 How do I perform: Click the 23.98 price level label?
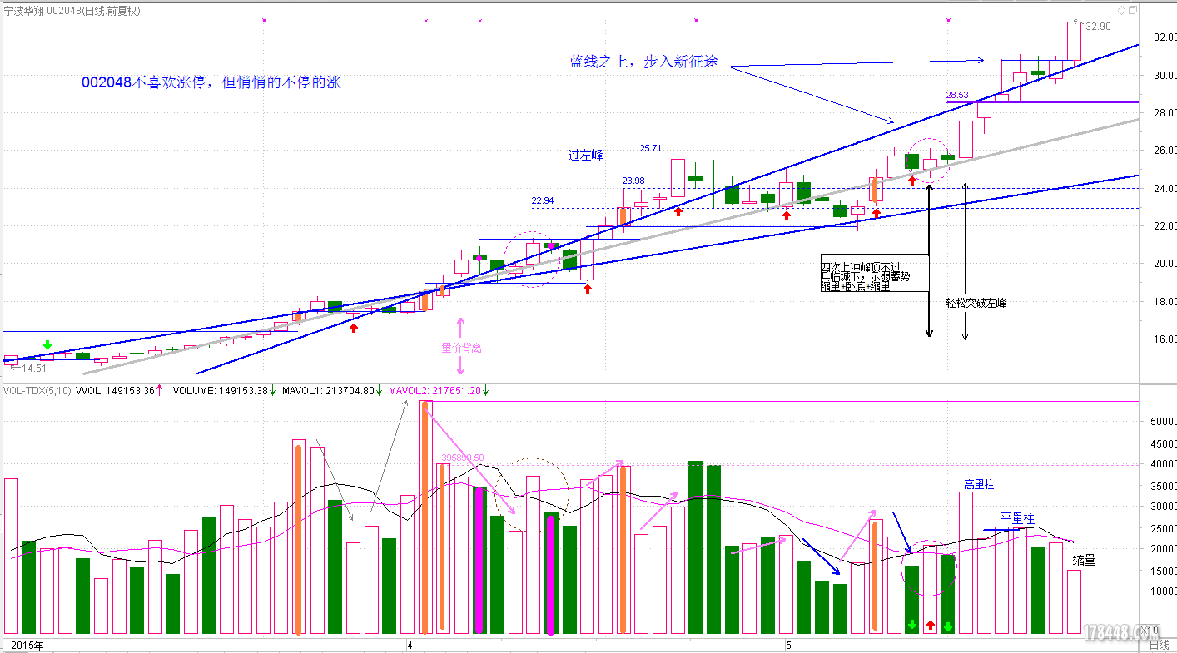point(633,181)
